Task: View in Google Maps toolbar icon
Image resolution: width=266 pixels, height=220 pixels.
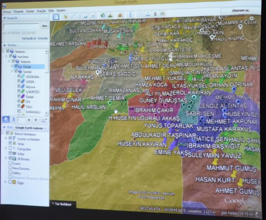Action: tap(163, 14)
